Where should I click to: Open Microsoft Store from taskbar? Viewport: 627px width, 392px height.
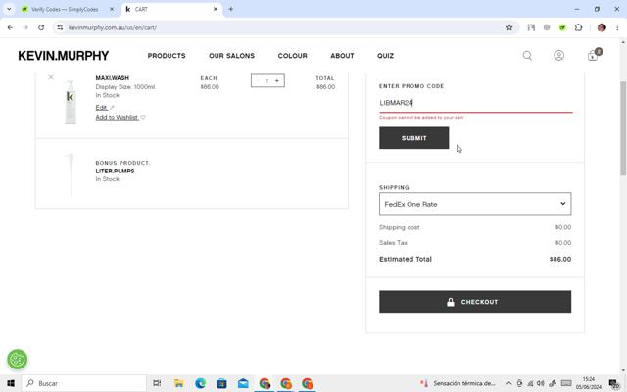pos(221,383)
